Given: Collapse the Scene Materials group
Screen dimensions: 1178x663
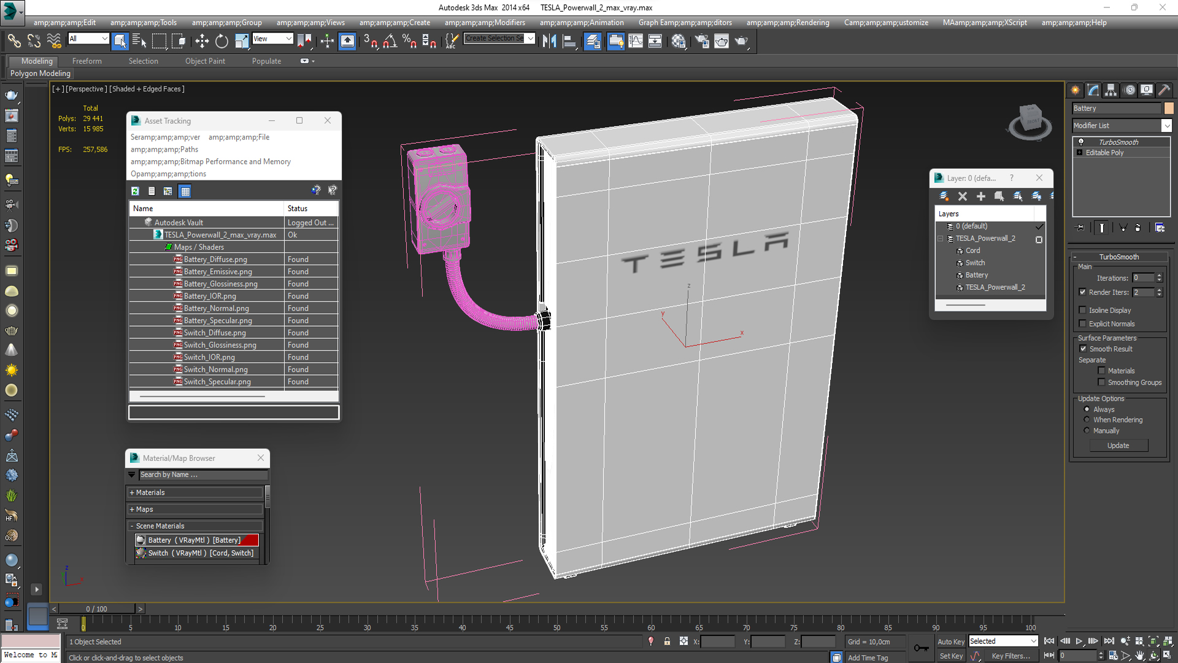Looking at the screenshot, I should pyautogui.click(x=131, y=526).
